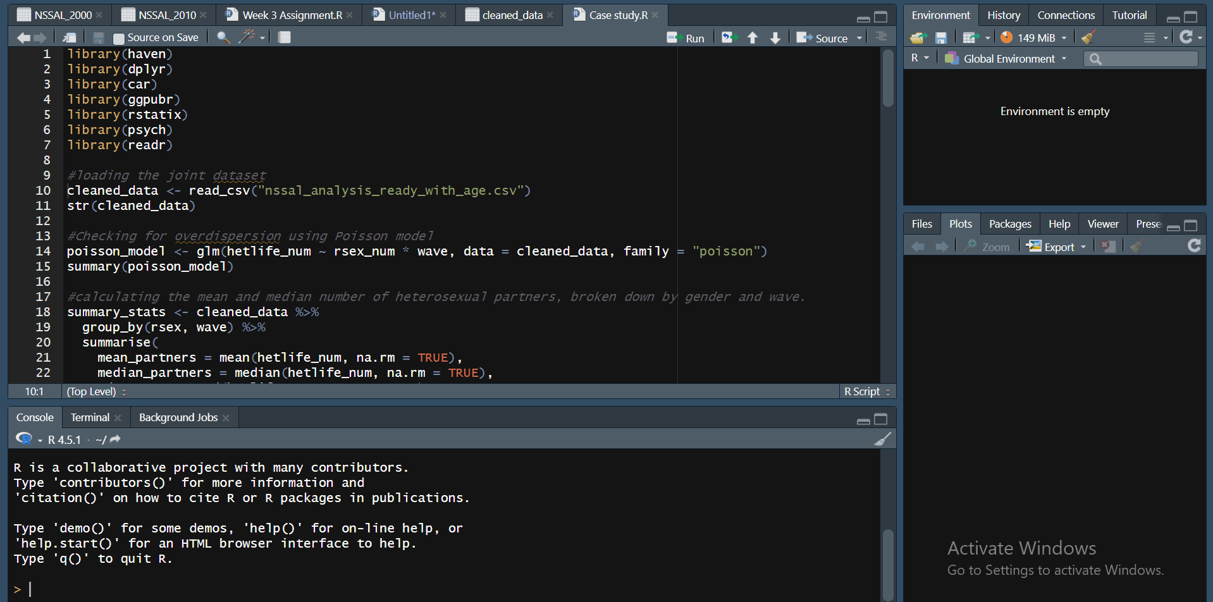Previous plot arrow in Plots pane
Viewport: 1213px width, 602px height.
coord(918,247)
